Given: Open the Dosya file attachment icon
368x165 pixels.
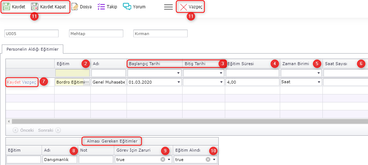Looking at the screenshot, I should [75, 7].
